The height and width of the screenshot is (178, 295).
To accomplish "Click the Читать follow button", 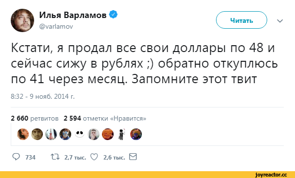I will [241, 20].
